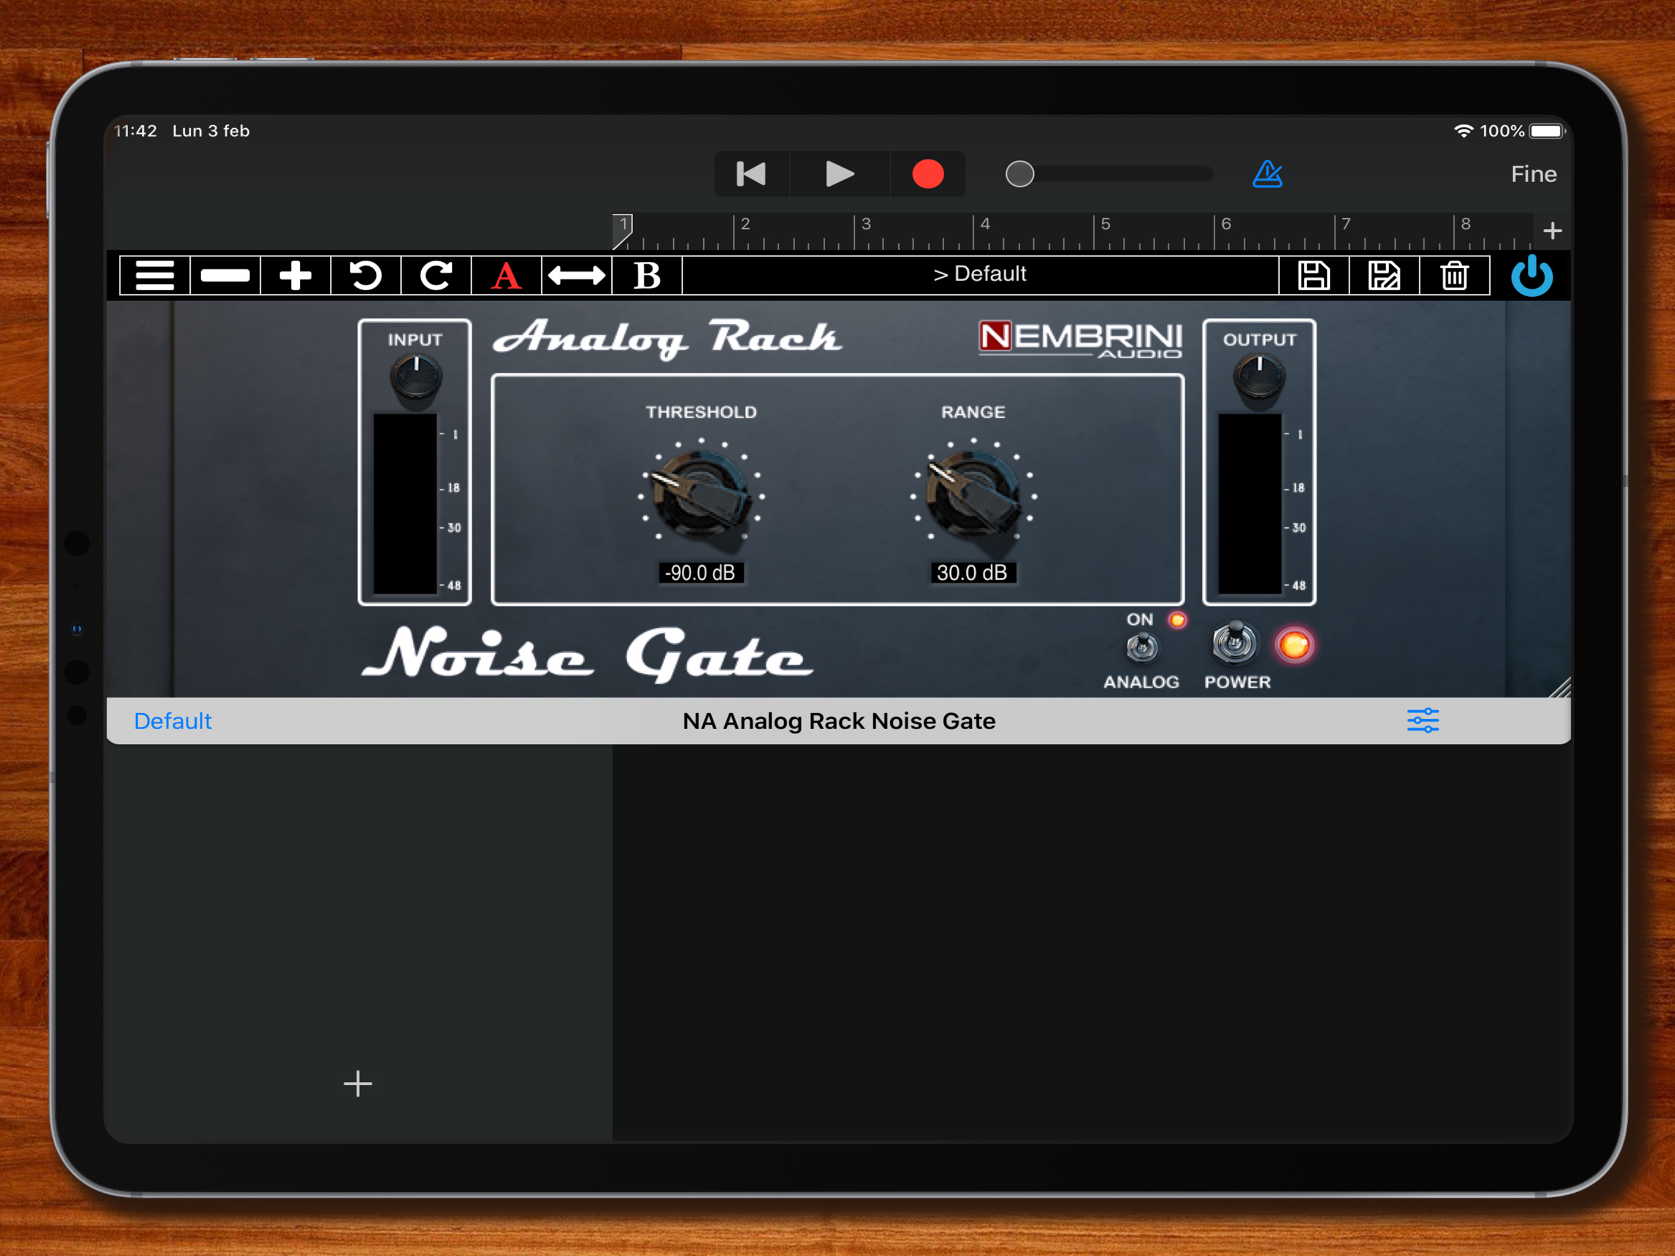1675x1256 pixels.
Task: Open Save As preset icon
Action: point(1383,275)
